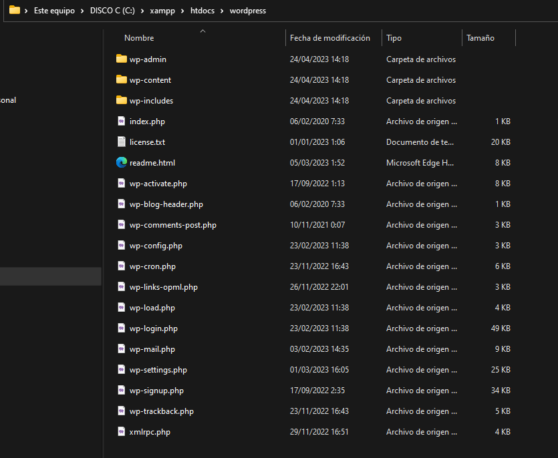Image resolution: width=558 pixels, height=458 pixels.
Task: Click the PHP icon for wp-config.php
Action: tap(121, 246)
